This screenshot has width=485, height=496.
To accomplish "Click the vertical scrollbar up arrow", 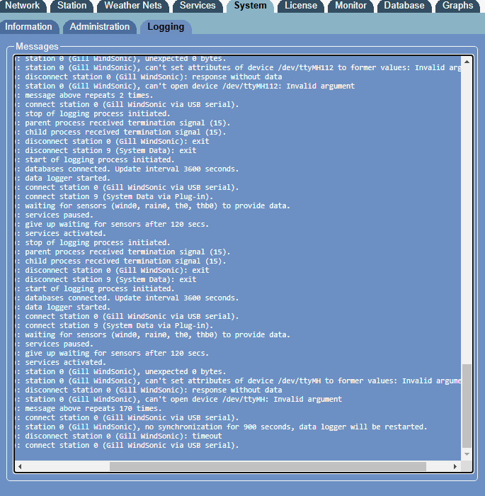I will [467, 62].
